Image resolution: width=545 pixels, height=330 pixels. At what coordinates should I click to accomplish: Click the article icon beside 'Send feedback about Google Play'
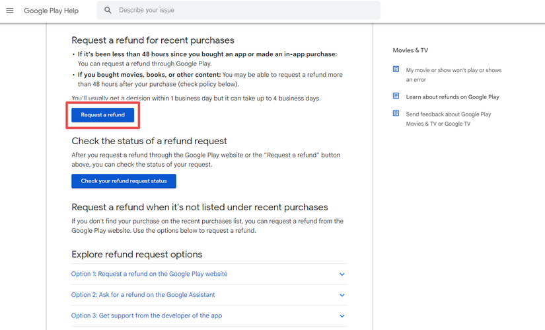point(396,114)
